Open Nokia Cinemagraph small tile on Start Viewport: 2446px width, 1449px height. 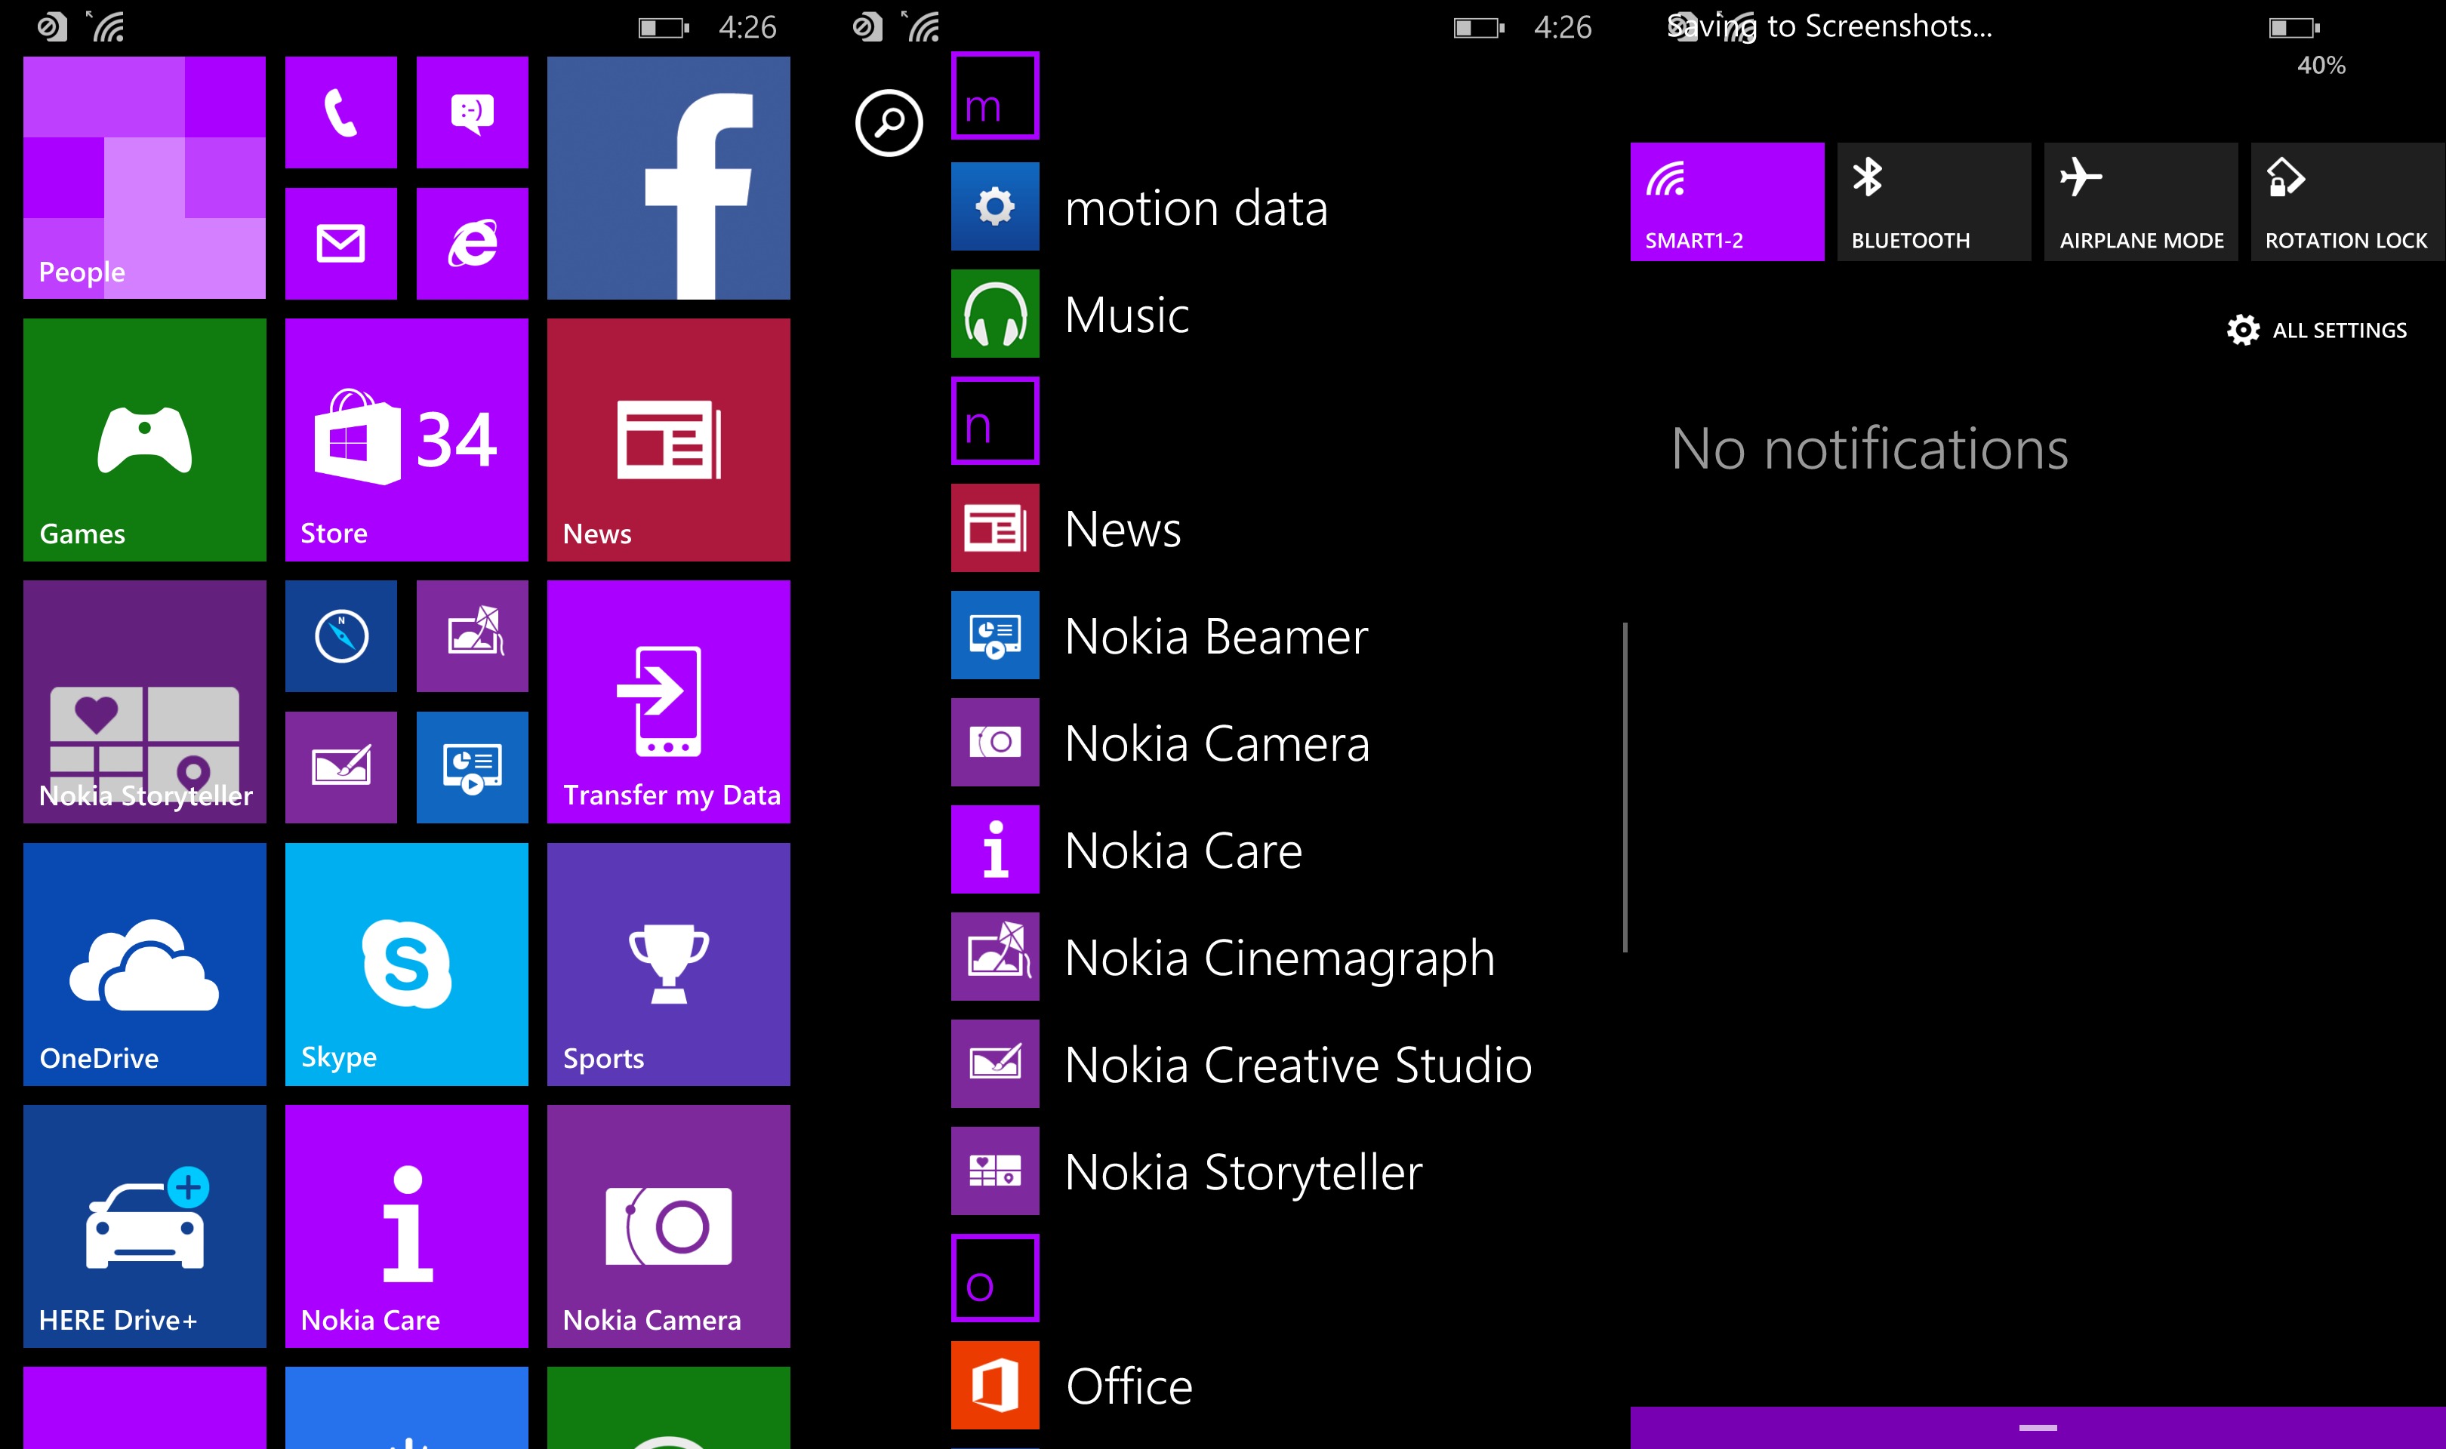[x=472, y=637]
